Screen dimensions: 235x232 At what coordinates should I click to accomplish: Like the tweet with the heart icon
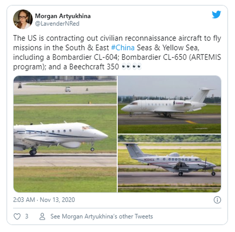pos(17,216)
